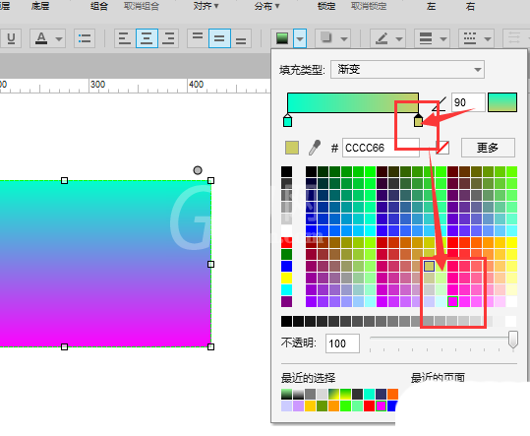
Task: Click the outer shadow icon
Action: (x=326, y=38)
